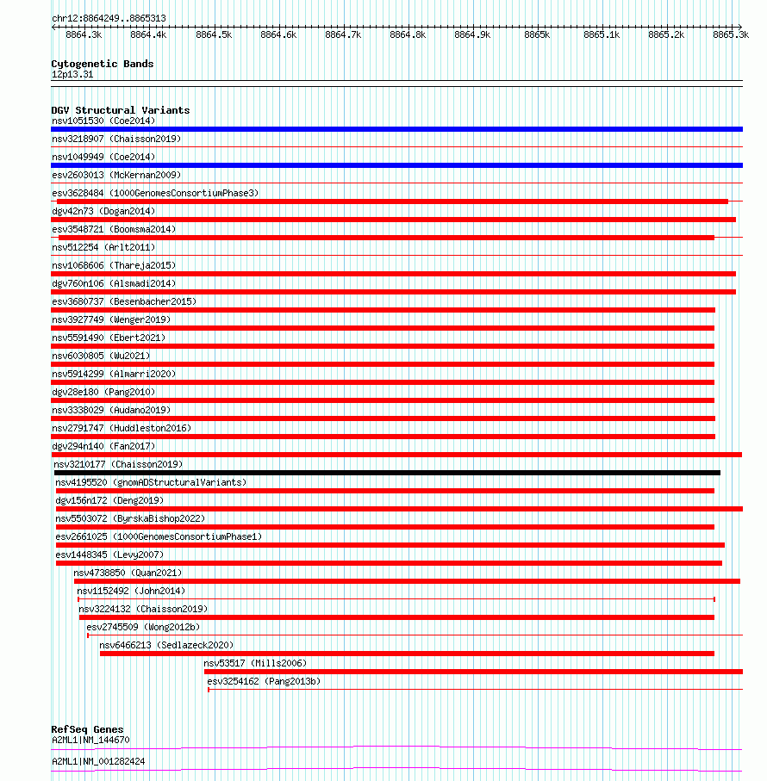The width and height of the screenshot is (767, 781).
Task: Click dgv156n172 (Deng2019) label
Action: point(109,500)
